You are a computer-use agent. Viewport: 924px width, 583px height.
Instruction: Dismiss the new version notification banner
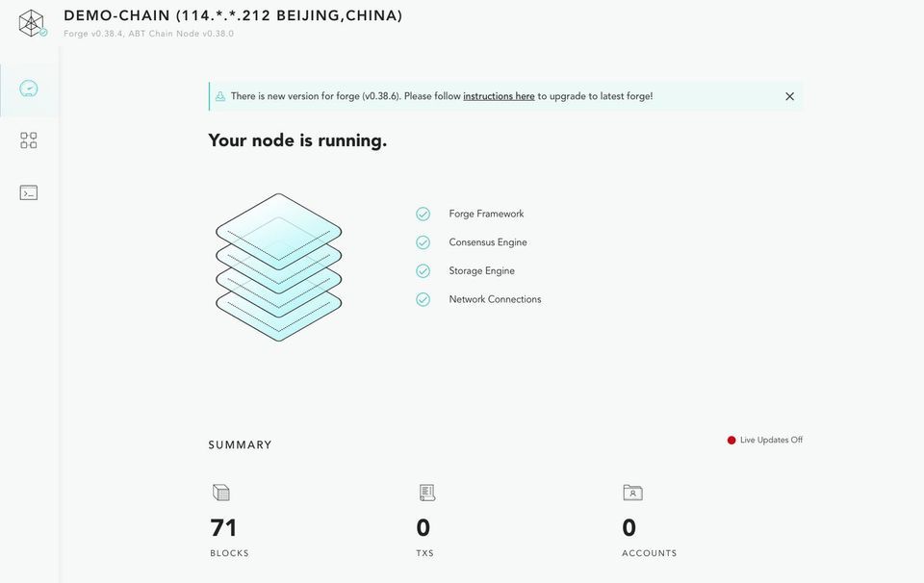[x=789, y=96]
